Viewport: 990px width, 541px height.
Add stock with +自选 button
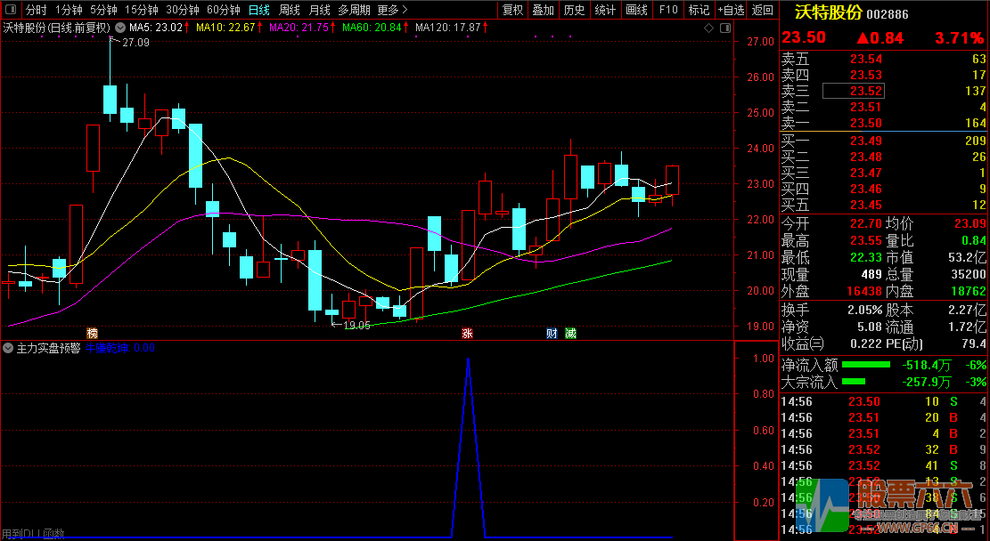click(x=731, y=10)
